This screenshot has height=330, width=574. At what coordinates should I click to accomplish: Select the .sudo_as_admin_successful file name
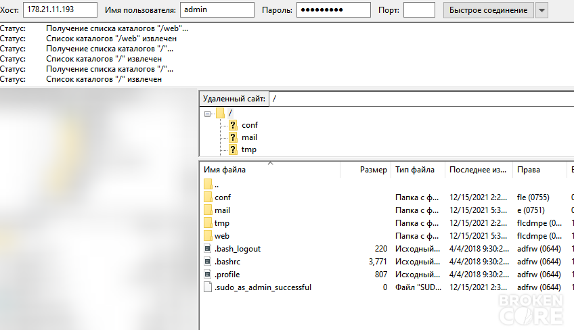[263, 287]
